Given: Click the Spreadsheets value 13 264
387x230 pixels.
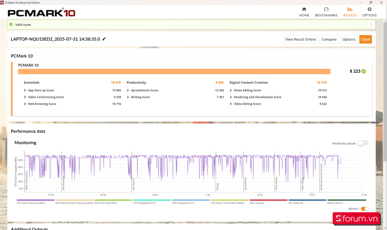Looking at the screenshot, I should point(219,90).
